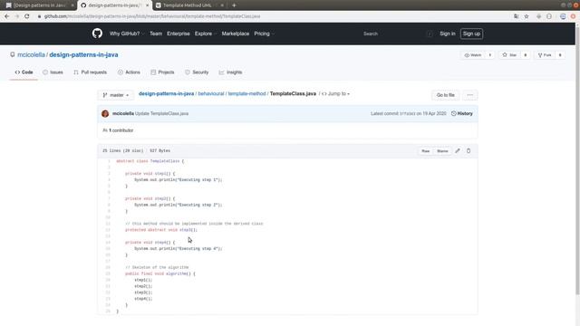Viewport: 580px width, 326px height.
Task: Click the stars count beside Star
Action: (x=526, y=55)
